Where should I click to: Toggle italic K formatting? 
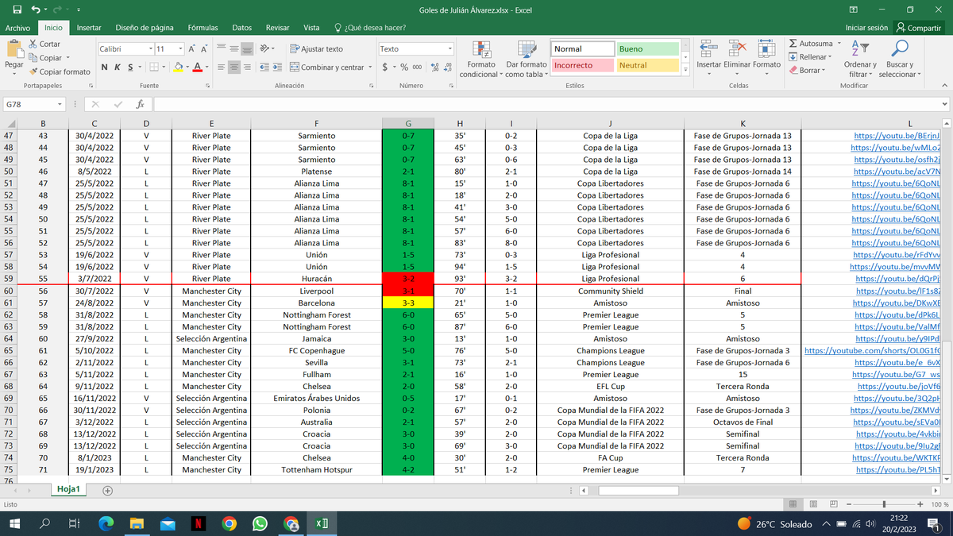point(117,67)
